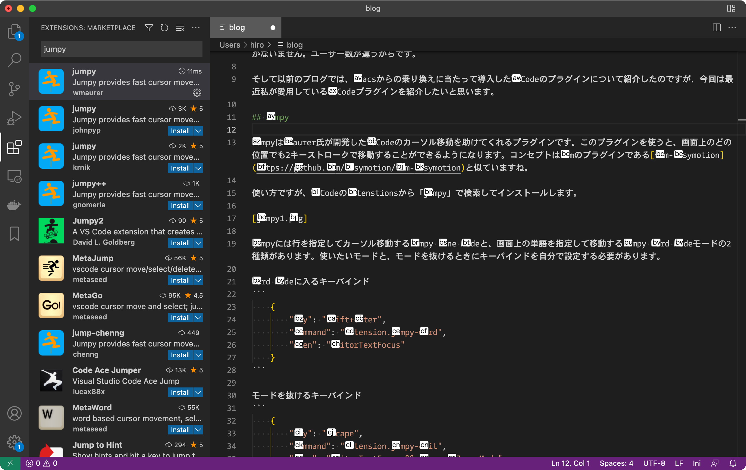Install MetaWord extension
Screen dimensions: 746x470
(x=180, y=430)
